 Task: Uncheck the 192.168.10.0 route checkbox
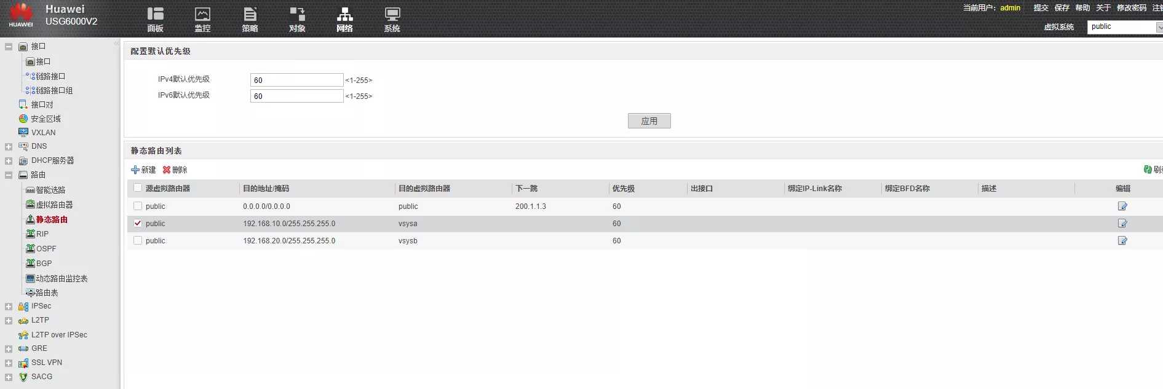point(138,224)
